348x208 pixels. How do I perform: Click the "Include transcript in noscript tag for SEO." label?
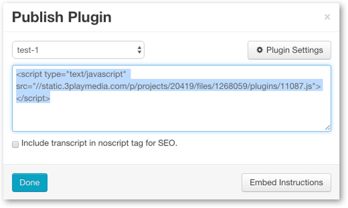99,143
